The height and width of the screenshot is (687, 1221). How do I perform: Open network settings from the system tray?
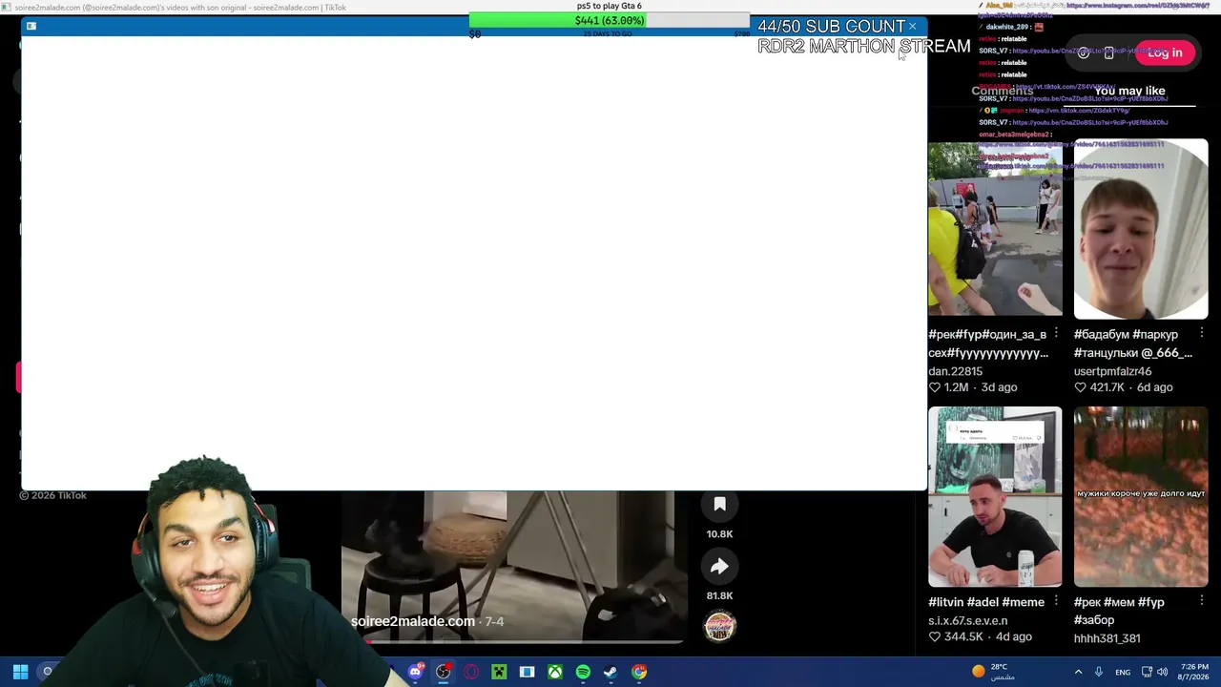tap(1147, 672)
